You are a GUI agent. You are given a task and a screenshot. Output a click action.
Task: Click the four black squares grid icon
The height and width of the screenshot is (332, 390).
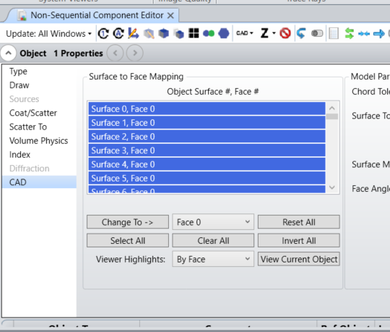pos(194,33)
